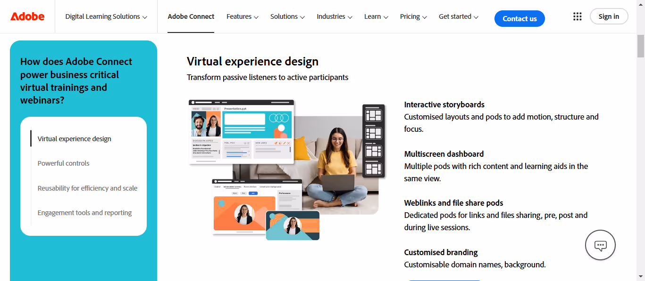This screenshot has height=281, width=645.
Task: Open the Adobe Connect nav tab
Action: click(191, 16)
